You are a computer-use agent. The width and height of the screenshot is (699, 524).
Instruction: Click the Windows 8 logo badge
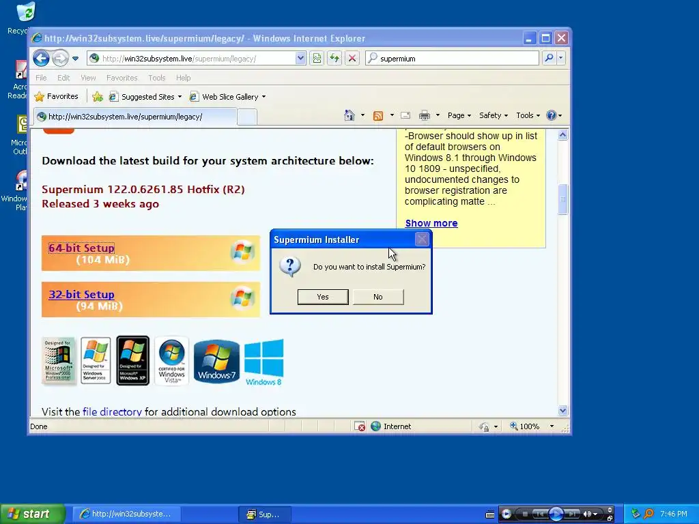pos(264,362)
